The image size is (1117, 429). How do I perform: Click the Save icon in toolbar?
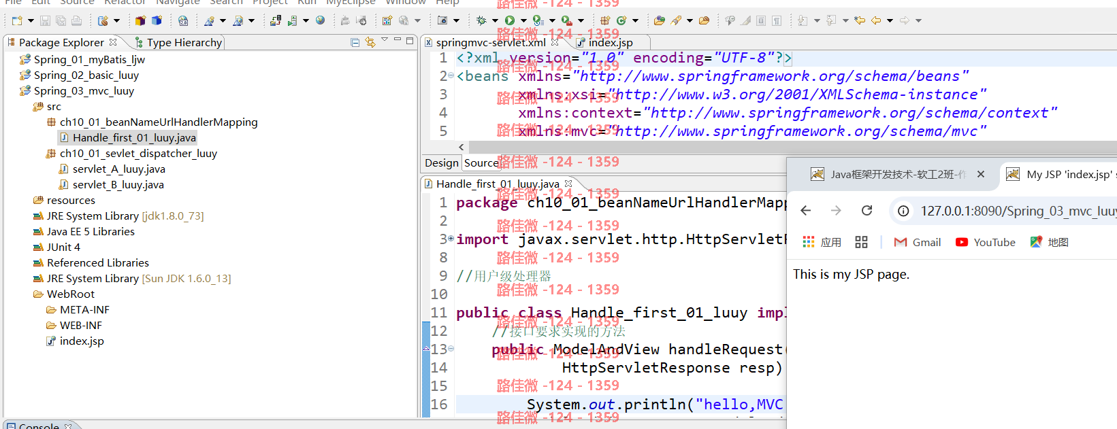click(45, 20)
